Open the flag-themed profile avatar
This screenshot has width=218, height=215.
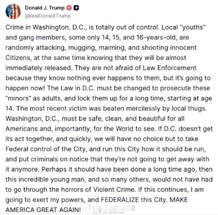tap(13, 11)
